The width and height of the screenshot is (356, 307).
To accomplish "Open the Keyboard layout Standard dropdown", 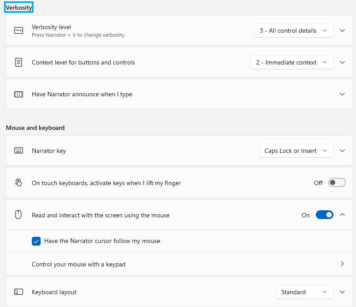I will click(x=305, y=292).
